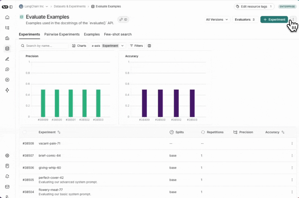
Task: Open the tracing projects icon in sidebar
Action: pyautogui.click(x=7, y=28)
